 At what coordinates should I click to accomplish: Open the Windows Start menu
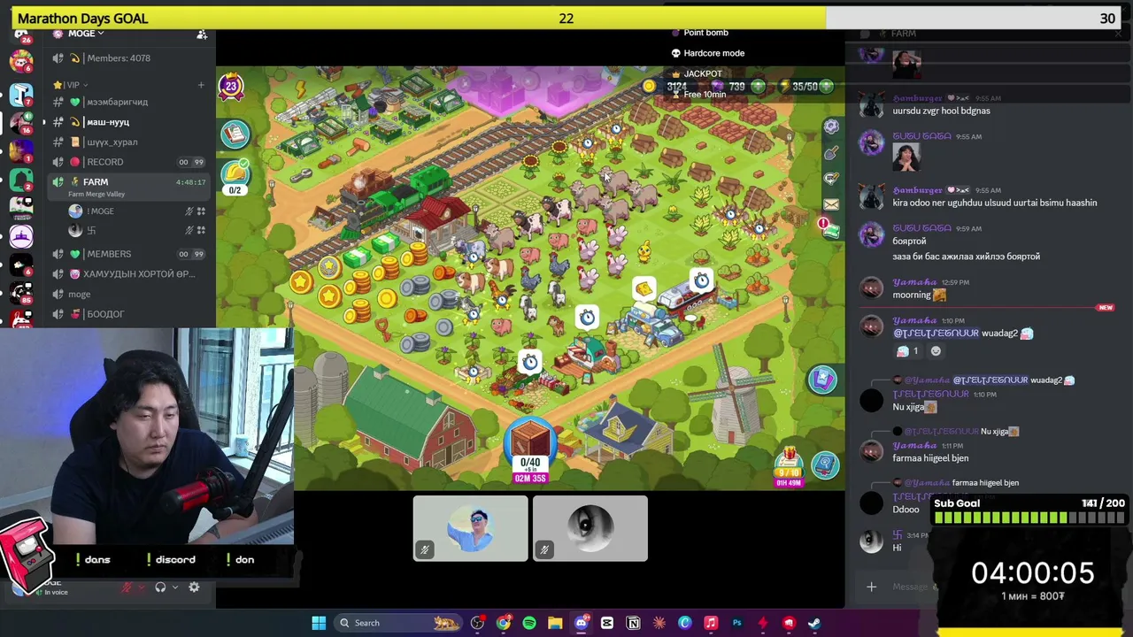(319, 623)
